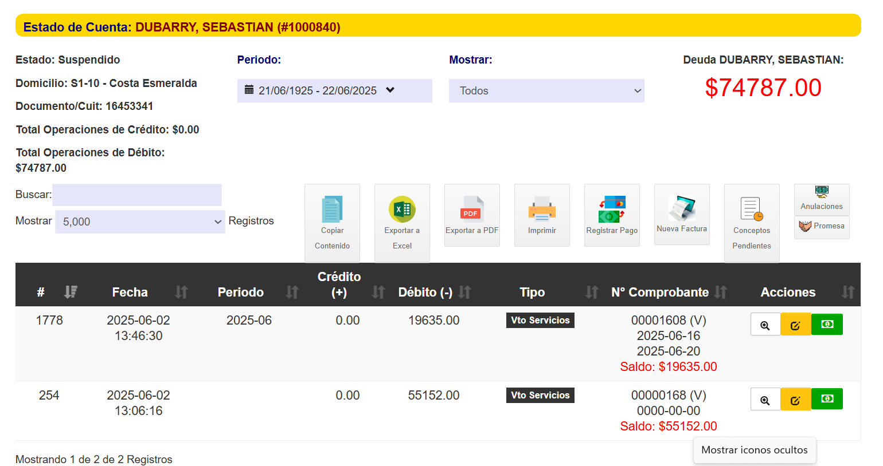Click green payment button for record 1778
The image size is (883, 466).
pos(827,325)
